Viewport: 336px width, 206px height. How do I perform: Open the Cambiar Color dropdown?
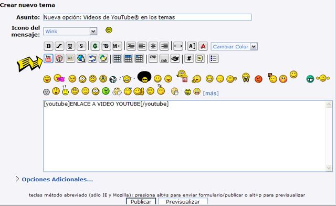coord(234,47)
